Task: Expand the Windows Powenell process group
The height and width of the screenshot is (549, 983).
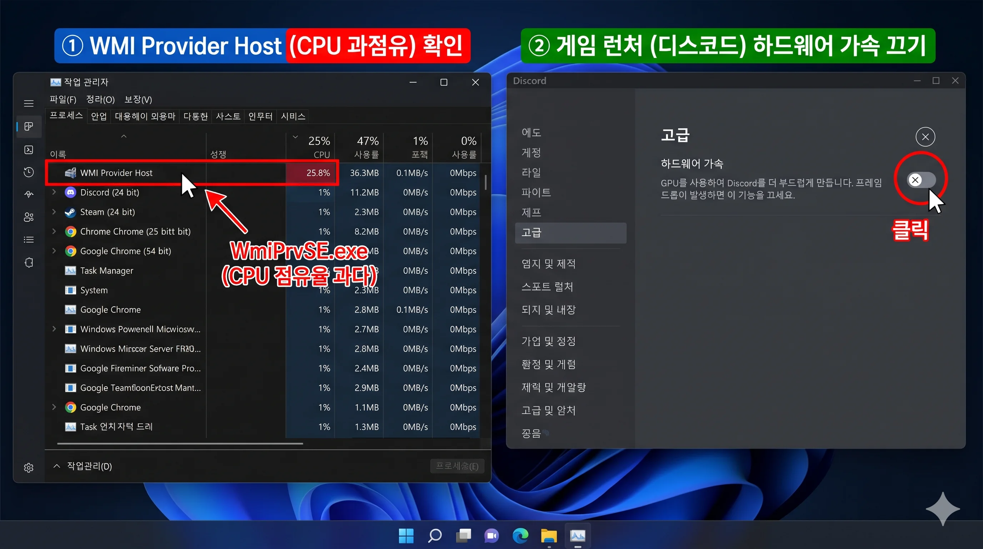Action: click(x=54, y=329)
